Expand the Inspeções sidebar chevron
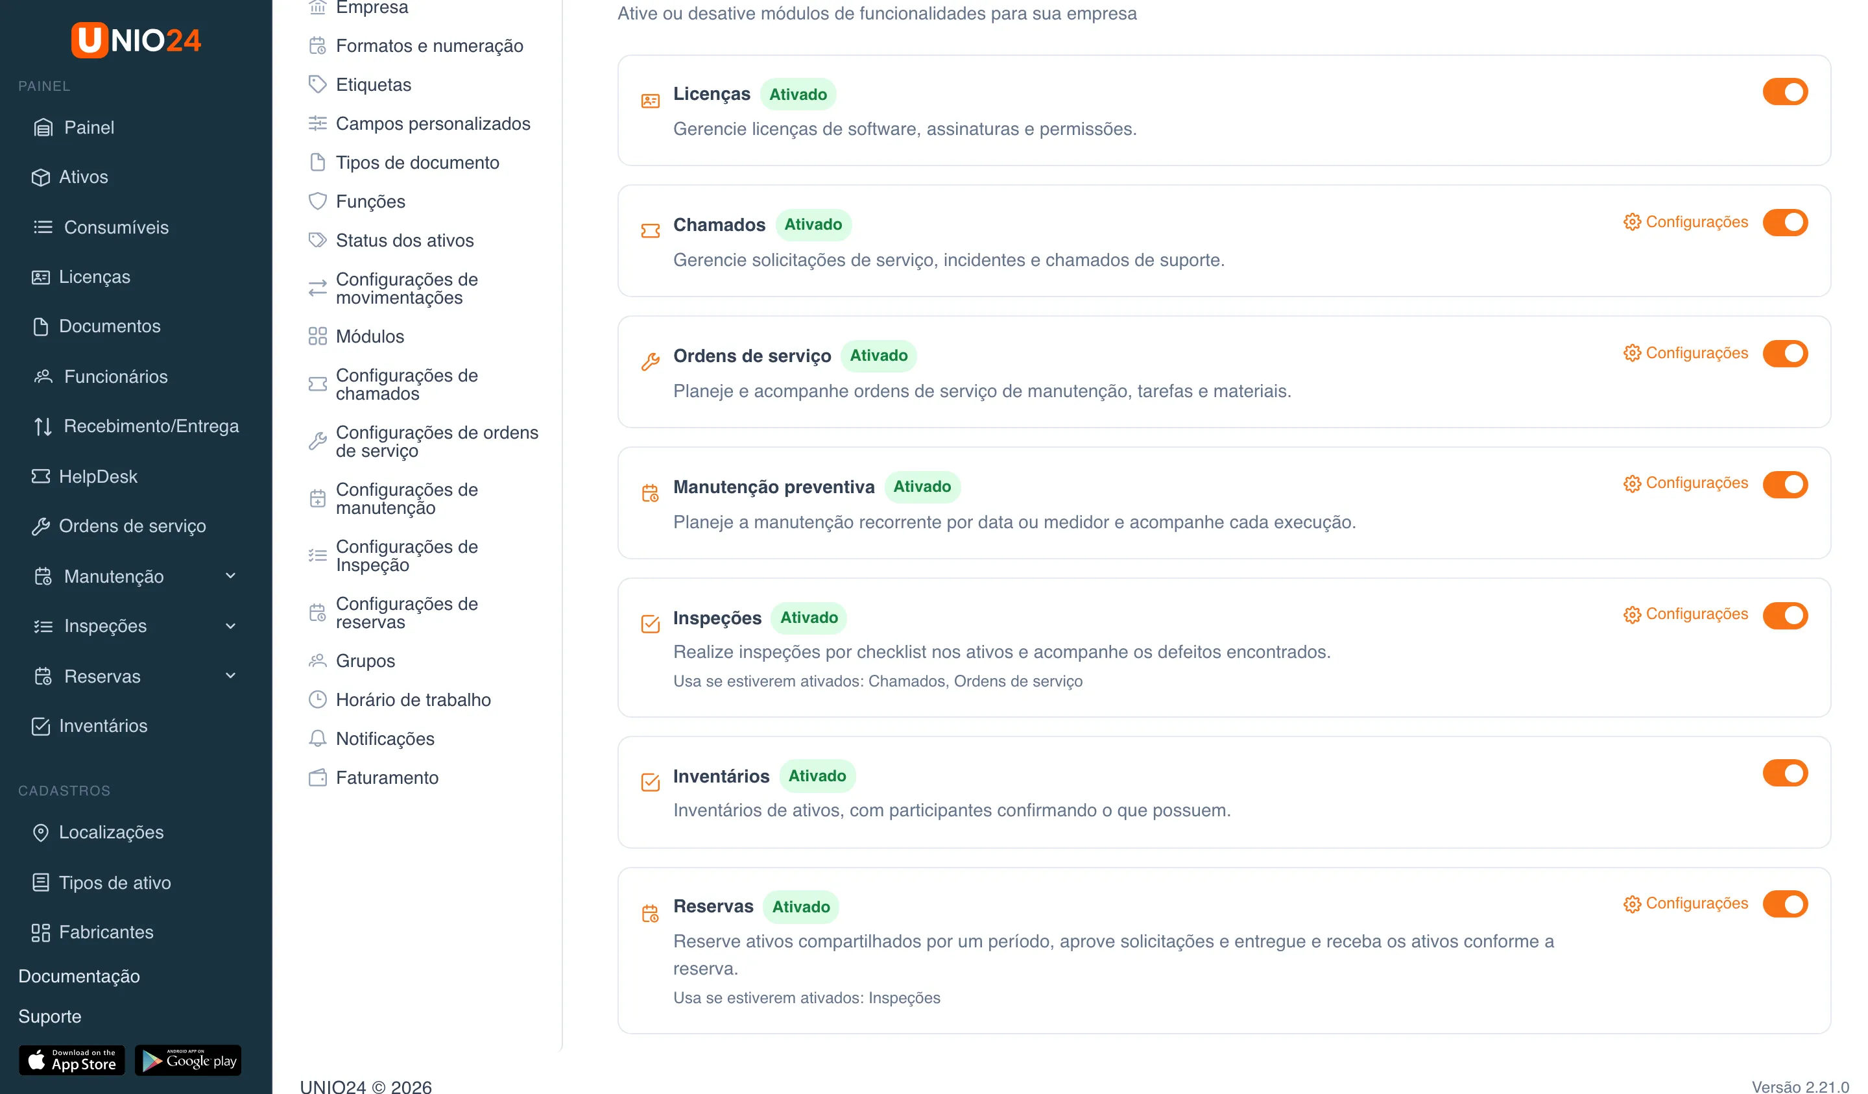 coord(230,626)
